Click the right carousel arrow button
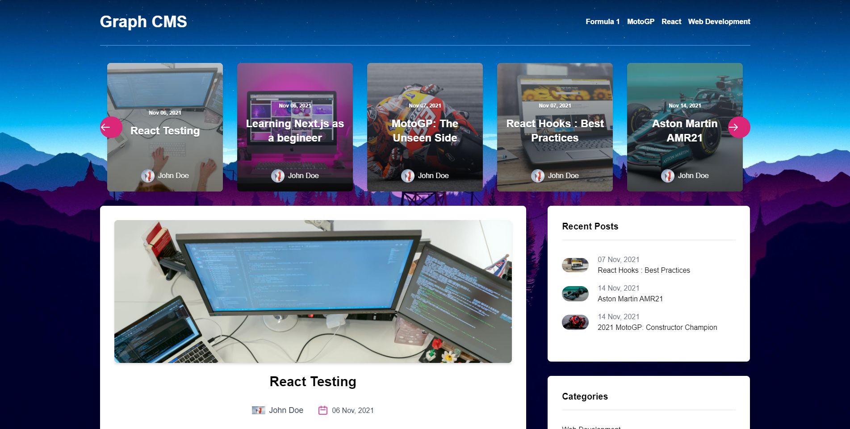The width and height of the screenshot is (850, 429). pyautogui.click(x=739, y=127)
